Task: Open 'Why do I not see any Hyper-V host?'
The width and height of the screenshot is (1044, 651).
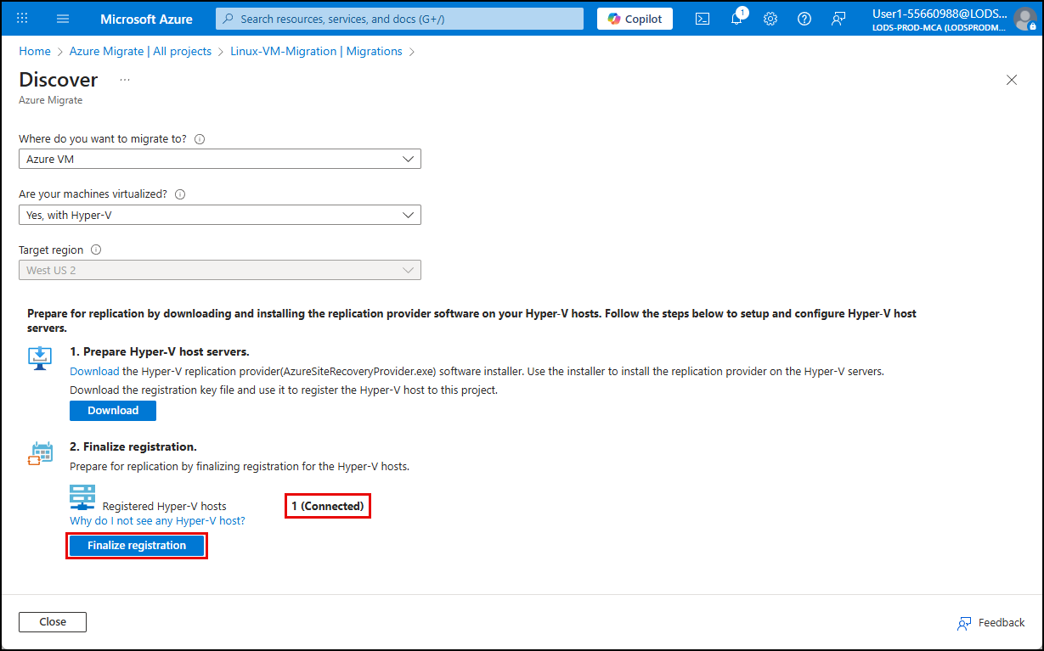Action: 157,520
